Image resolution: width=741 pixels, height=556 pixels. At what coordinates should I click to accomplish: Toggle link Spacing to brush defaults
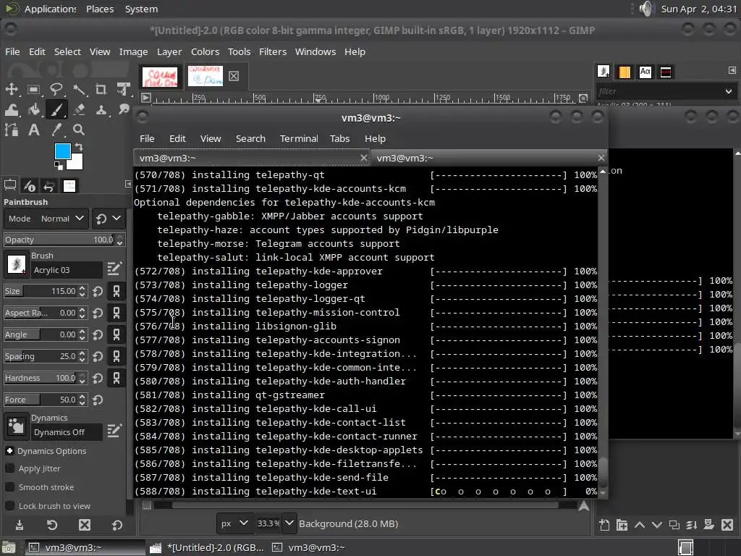(117, 356)
